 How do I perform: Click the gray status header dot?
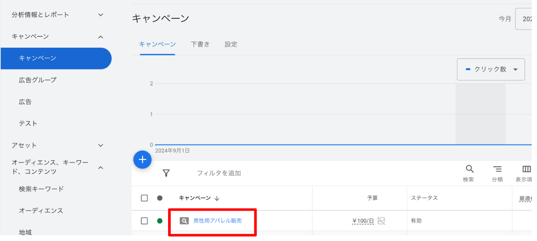tap(160, 198)
